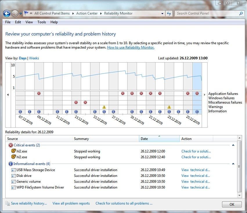View technical details for Disk drive
Screen dimensions: 247x213
[196, 176]
